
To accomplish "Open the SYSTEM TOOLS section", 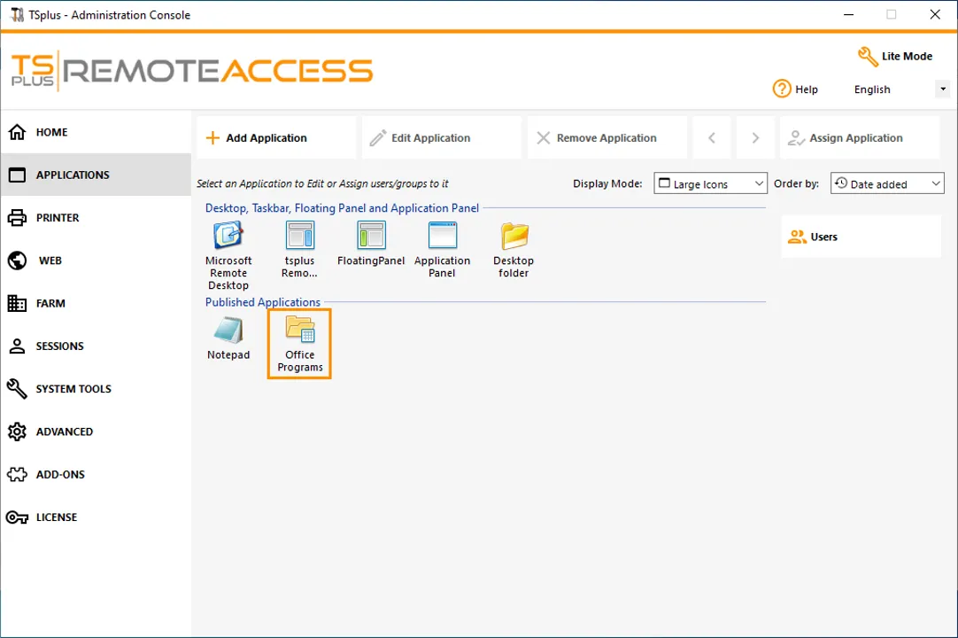I will pyautogui.click(x=73, y=389).
